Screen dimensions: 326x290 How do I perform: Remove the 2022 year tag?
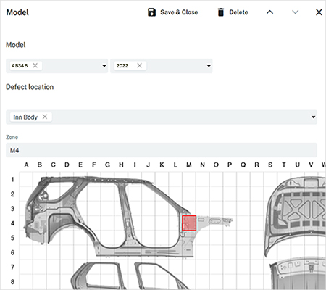coord(139,65)
